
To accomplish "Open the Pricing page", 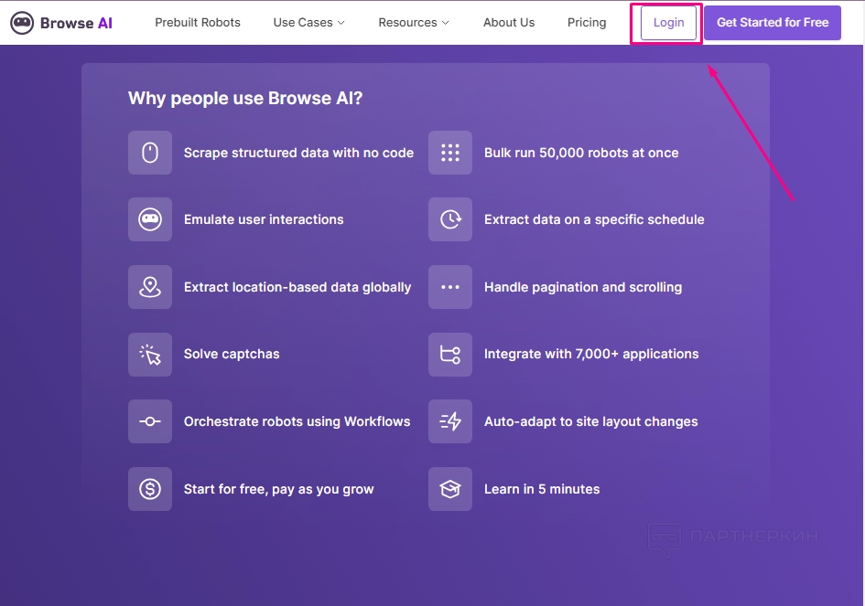I will (x=587, y=23).
